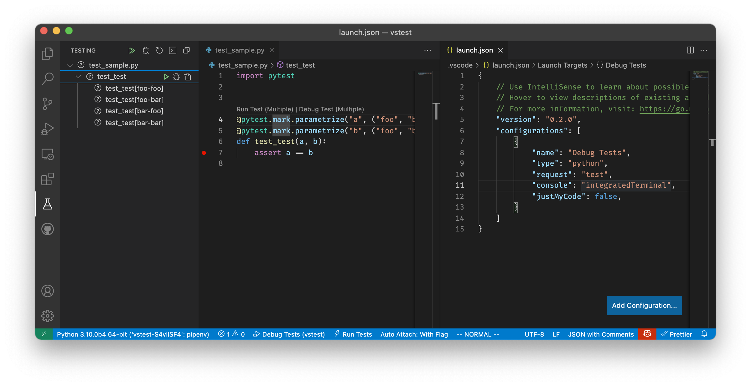751x386 pixels.
Task: Open the Run and Debug view
Action: point(47,128)
